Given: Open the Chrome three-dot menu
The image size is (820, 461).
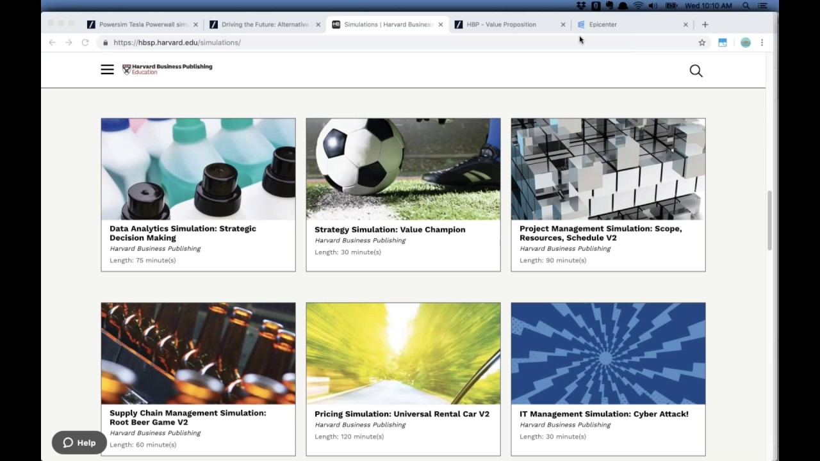Looking at the screenshot, I should pyautogui.click(x=762, y=42).
